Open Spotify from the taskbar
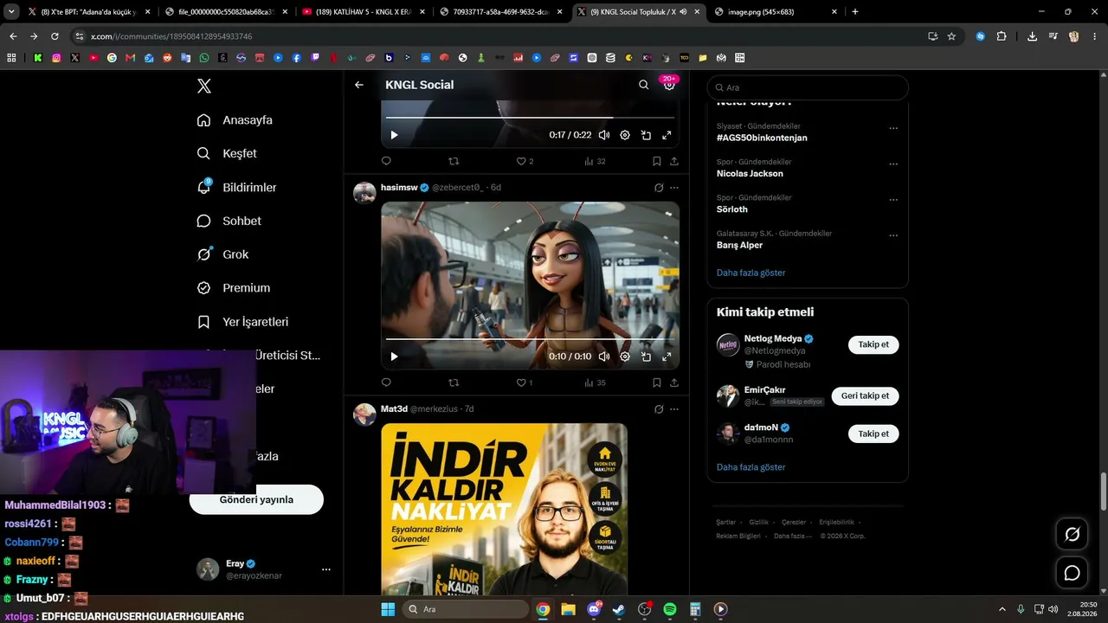Screen dimensions: 1108x623 click(670, 609)
